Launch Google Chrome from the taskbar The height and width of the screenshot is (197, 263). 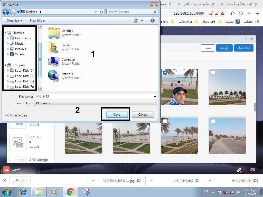70,192
